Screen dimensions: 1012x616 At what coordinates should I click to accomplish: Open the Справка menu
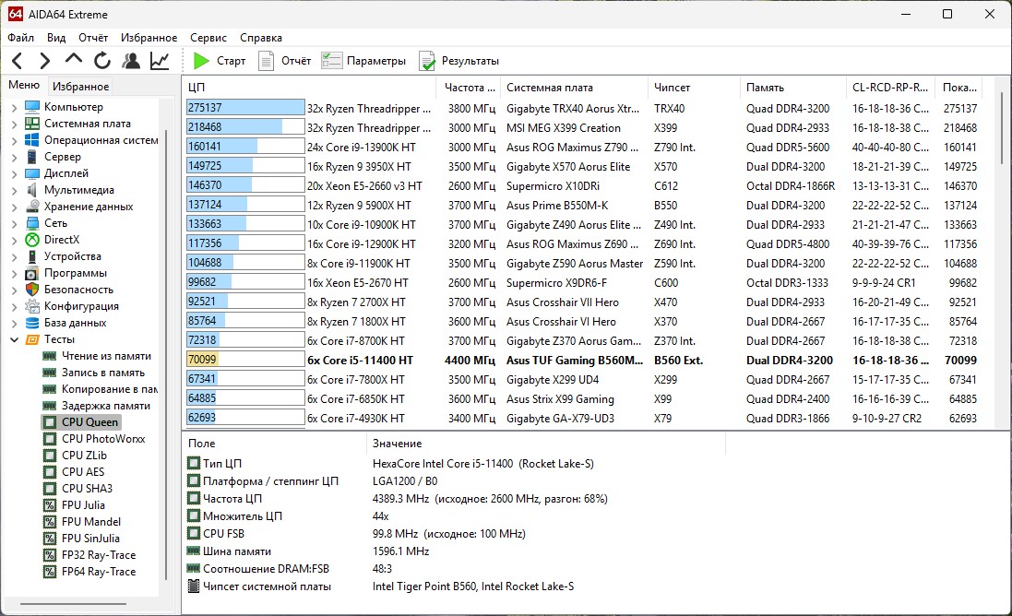click(x=261, y=38)
